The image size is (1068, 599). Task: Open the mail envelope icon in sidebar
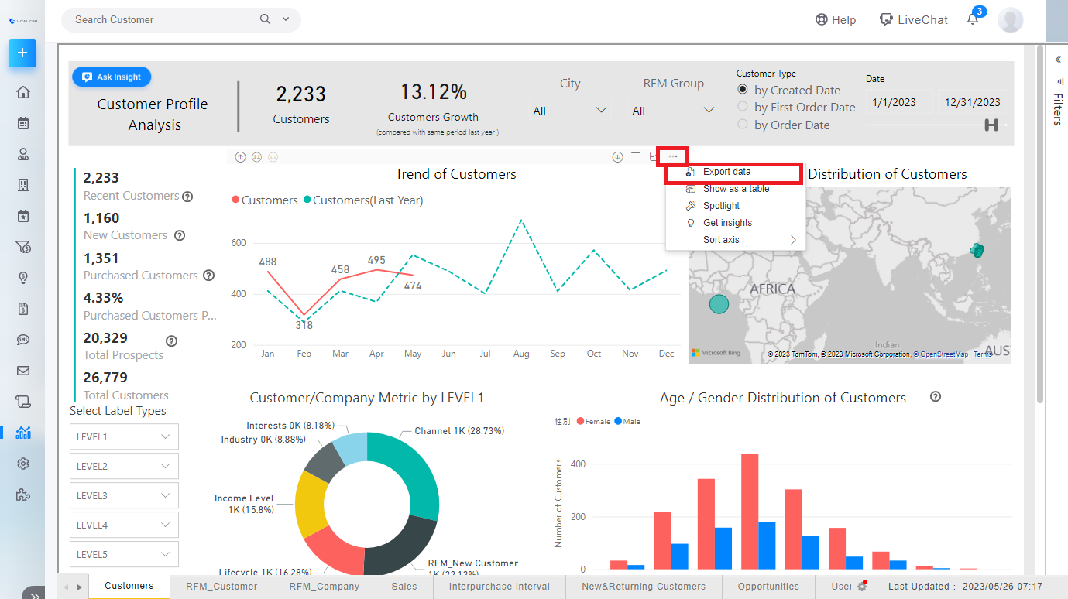pos(23,371)
